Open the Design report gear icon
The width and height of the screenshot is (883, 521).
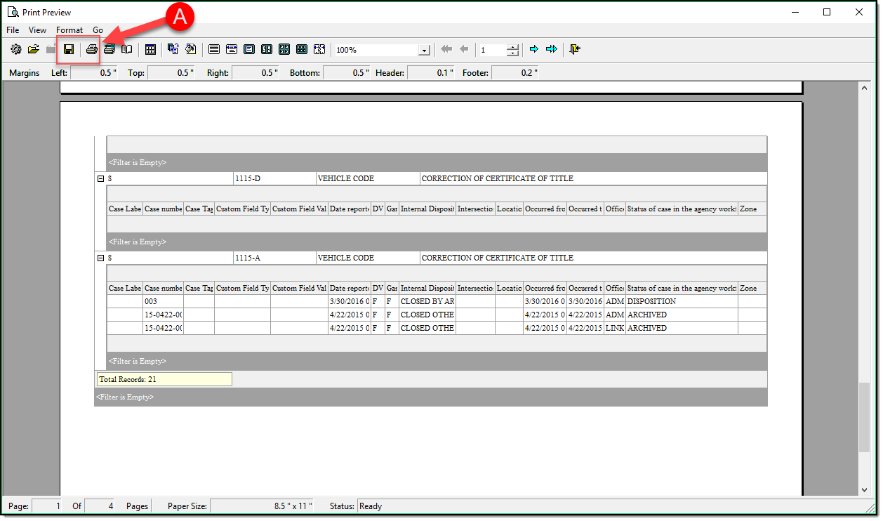[x=16, y=49]
